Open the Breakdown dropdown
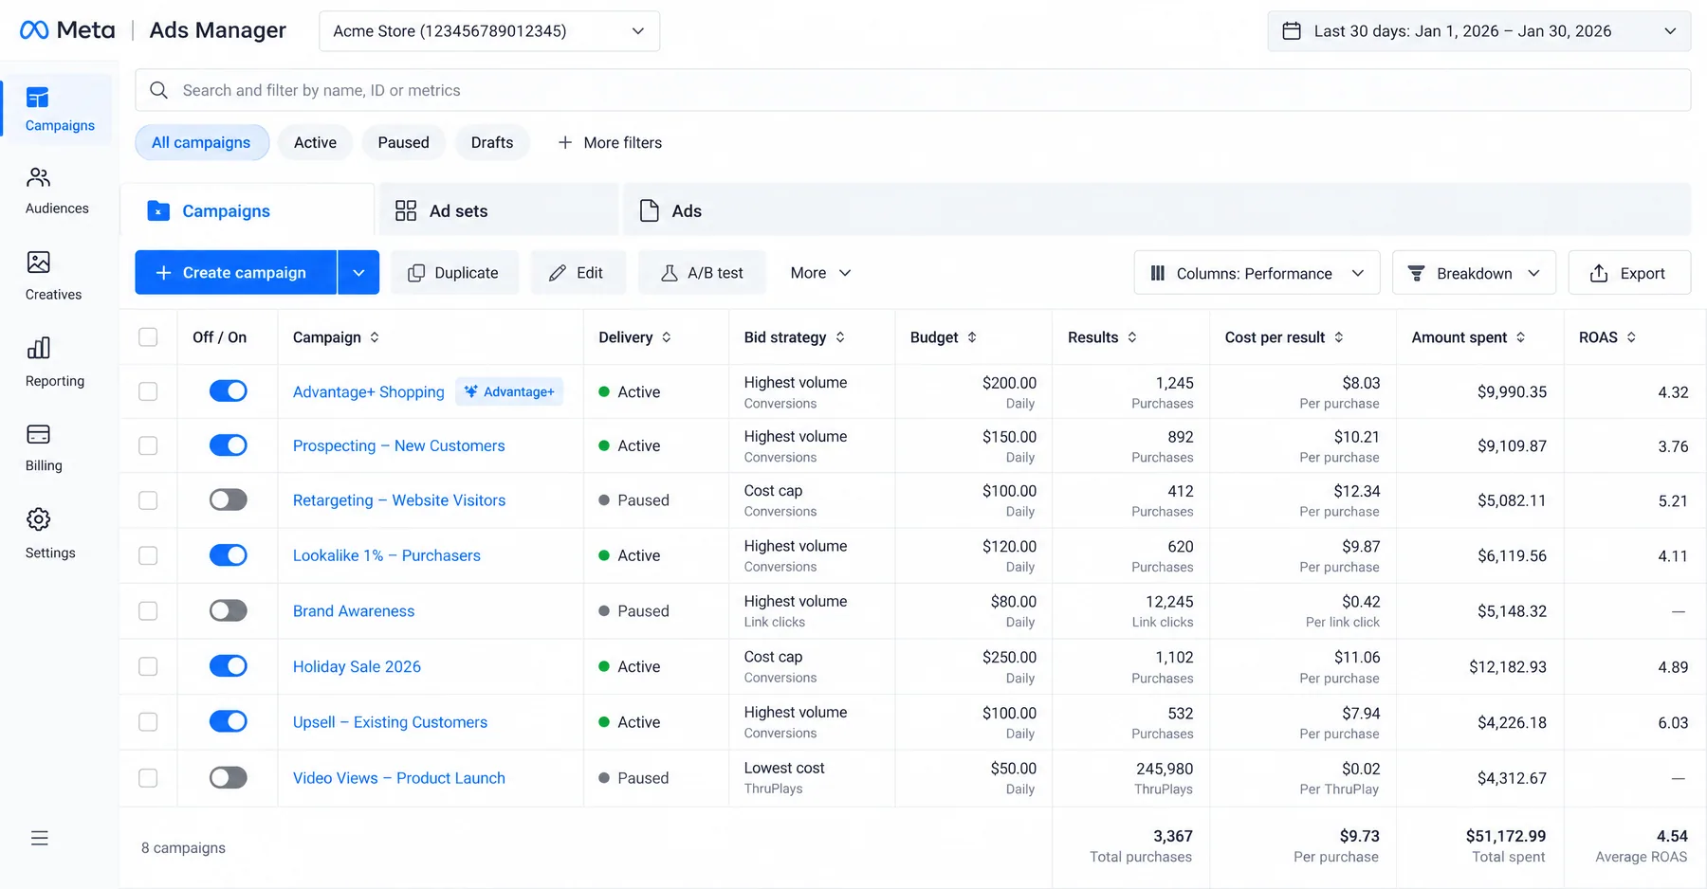Viewport: 1707px width, 889px height. tap(1474, 273)
